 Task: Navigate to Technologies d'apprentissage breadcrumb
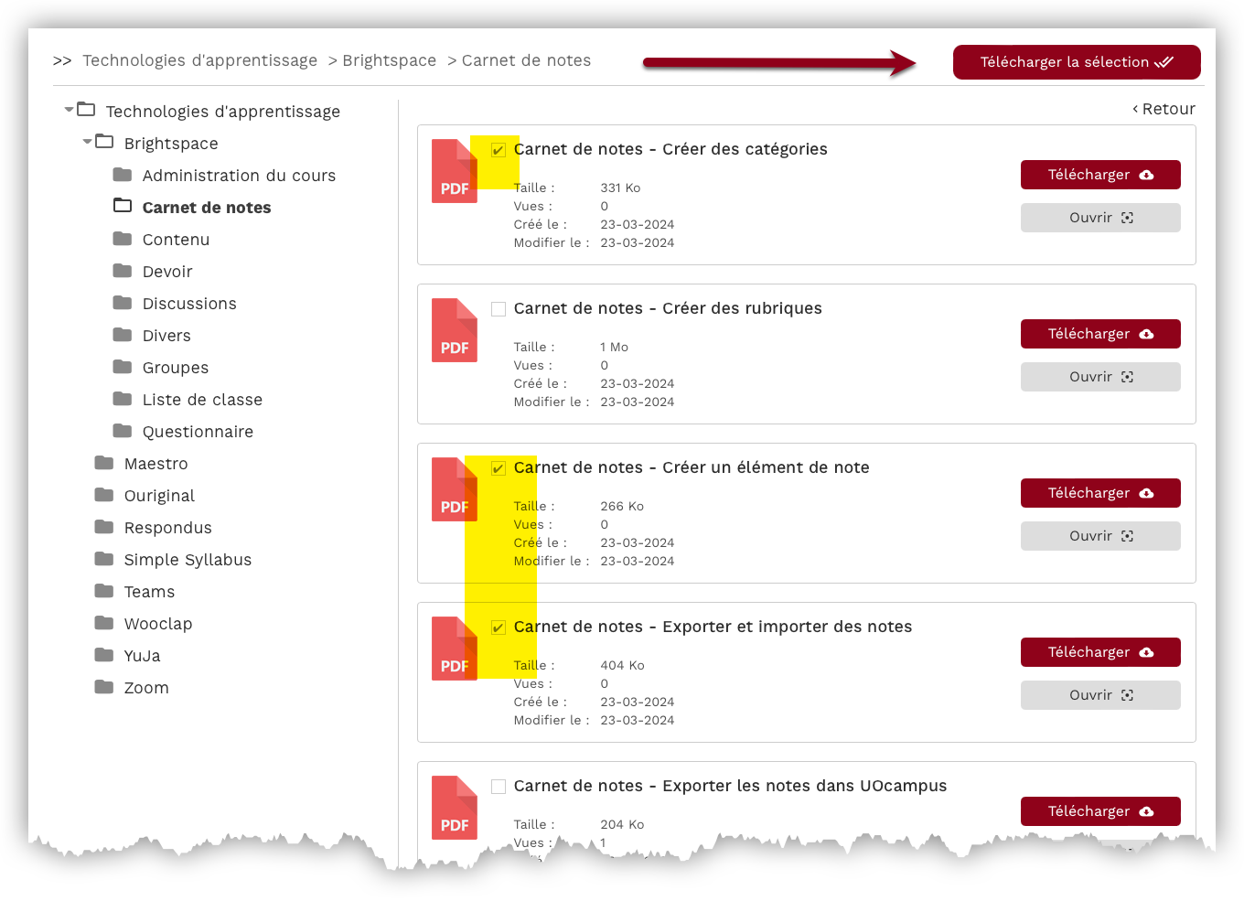click(199, 60)
